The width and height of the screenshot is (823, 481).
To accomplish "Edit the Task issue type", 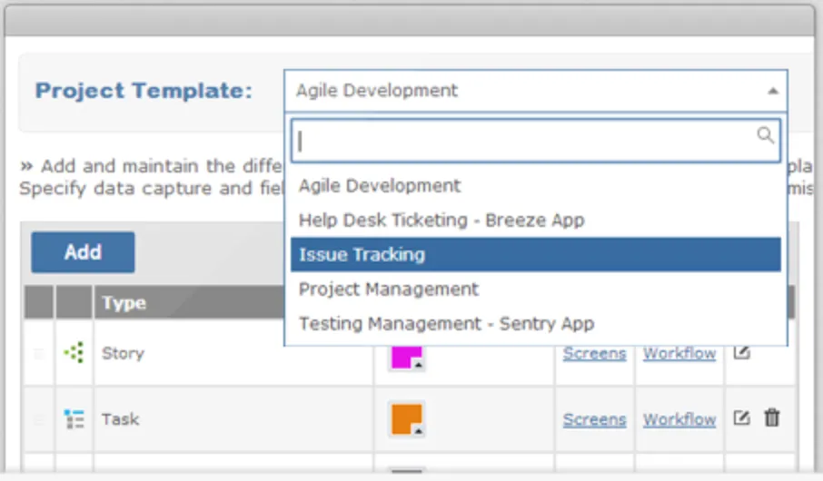I will tap(742, 418).
